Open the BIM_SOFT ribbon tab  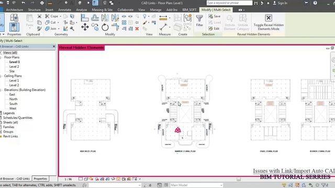pos(189,10)
